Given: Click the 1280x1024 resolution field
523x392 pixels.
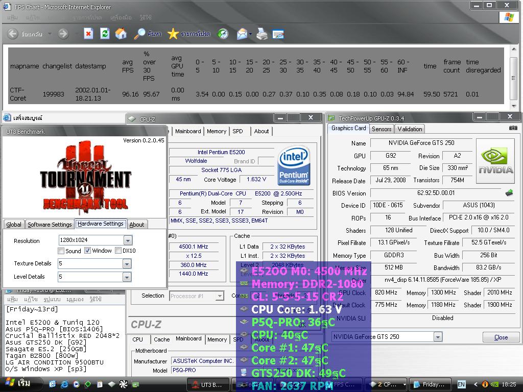Looking at the screenshot, I should pyautogui.click(x=91, y=240).
